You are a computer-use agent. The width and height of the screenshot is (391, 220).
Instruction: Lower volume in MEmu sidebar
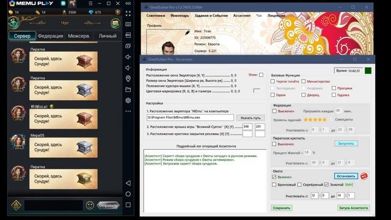point(128,68)
